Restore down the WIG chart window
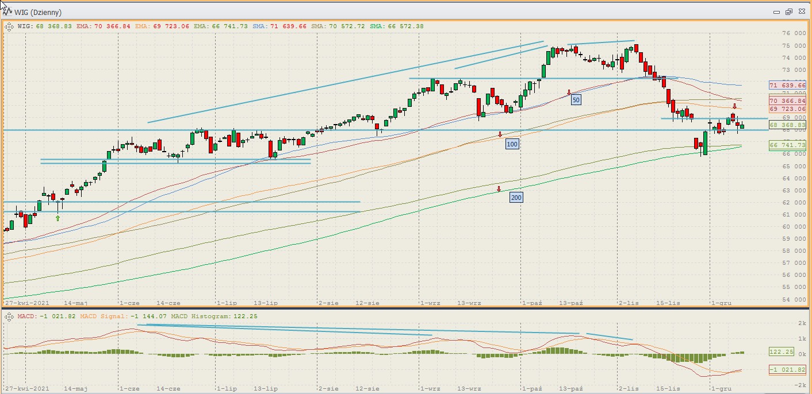Image resolution: width=812 pixels, height=394 pixels. coord(788,12)
